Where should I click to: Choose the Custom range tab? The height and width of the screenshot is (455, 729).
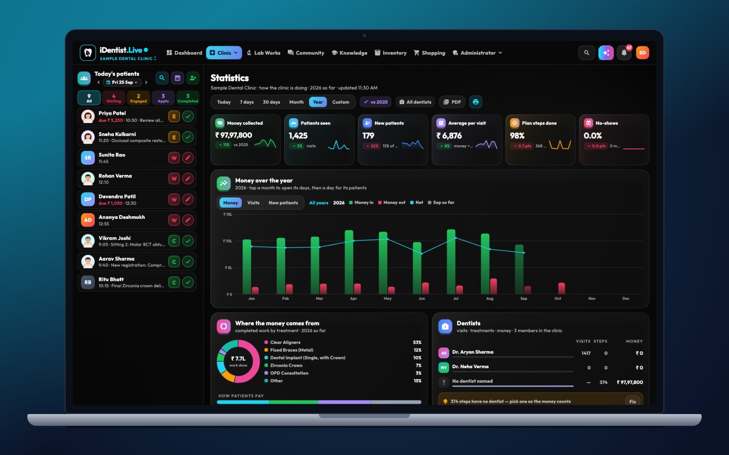coord(341,102)
